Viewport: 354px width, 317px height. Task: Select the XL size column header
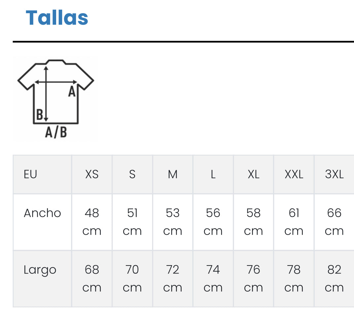(x=254, y=174)
